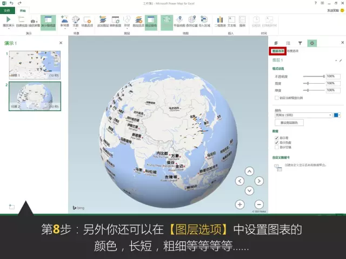Zoom in with the plus button on map
Screen dimensions: 346x259
coord(240,205)
